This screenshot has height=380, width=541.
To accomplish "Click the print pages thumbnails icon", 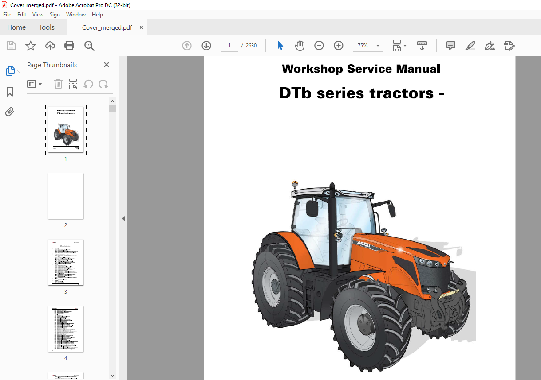I will (73, 84).
